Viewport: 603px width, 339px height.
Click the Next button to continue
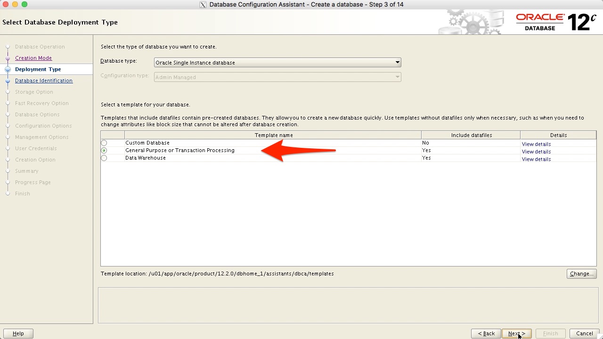pos(516,333)
